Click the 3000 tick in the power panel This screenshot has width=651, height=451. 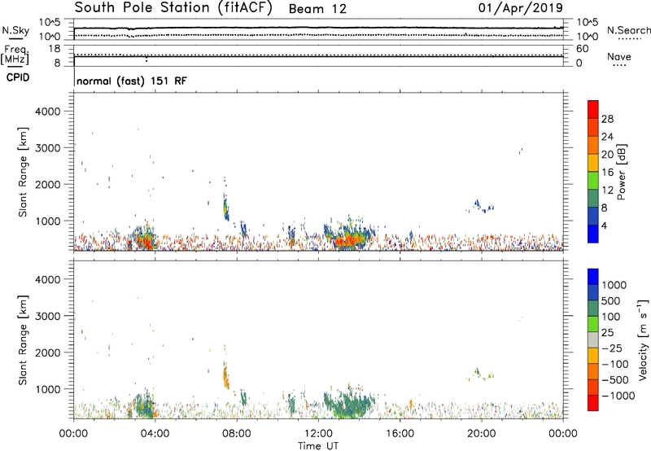click(x=47, y=148)
